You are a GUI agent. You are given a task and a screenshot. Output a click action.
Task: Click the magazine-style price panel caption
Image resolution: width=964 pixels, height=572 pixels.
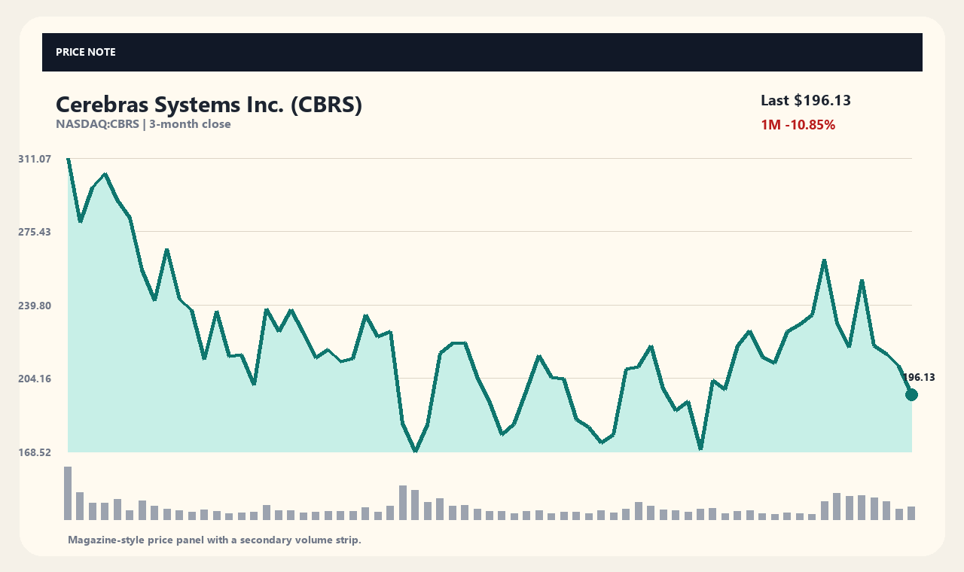pyautogui.click(x=215, y=540)
